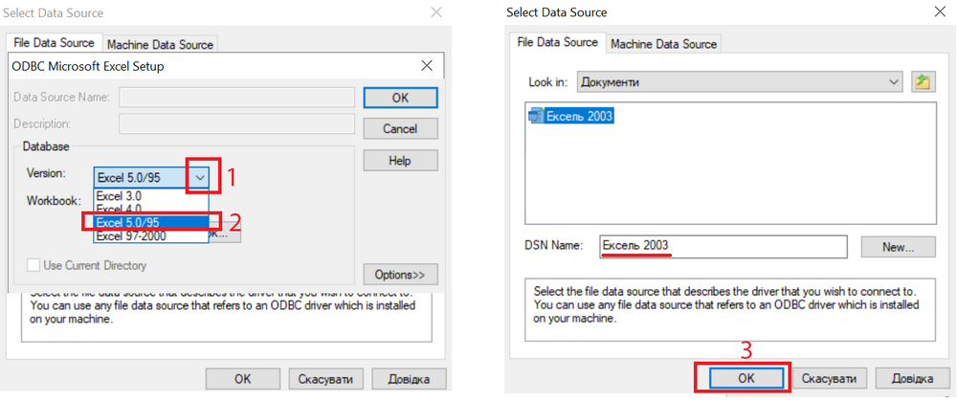Image resolution: width=957 pixels, height=402 pixels.
Task: Open File Data Source tab in right dialog
Action: pos(557,43)
